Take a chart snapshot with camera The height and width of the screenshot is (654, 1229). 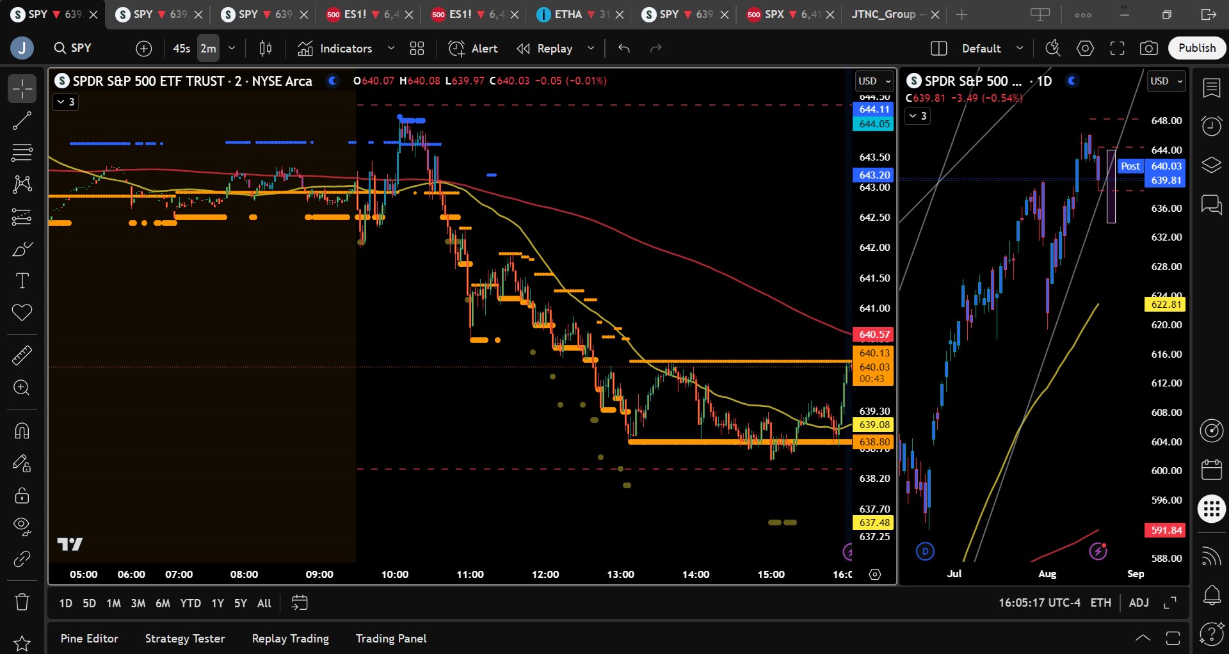pyautogui.click(x=1149, y=48)
